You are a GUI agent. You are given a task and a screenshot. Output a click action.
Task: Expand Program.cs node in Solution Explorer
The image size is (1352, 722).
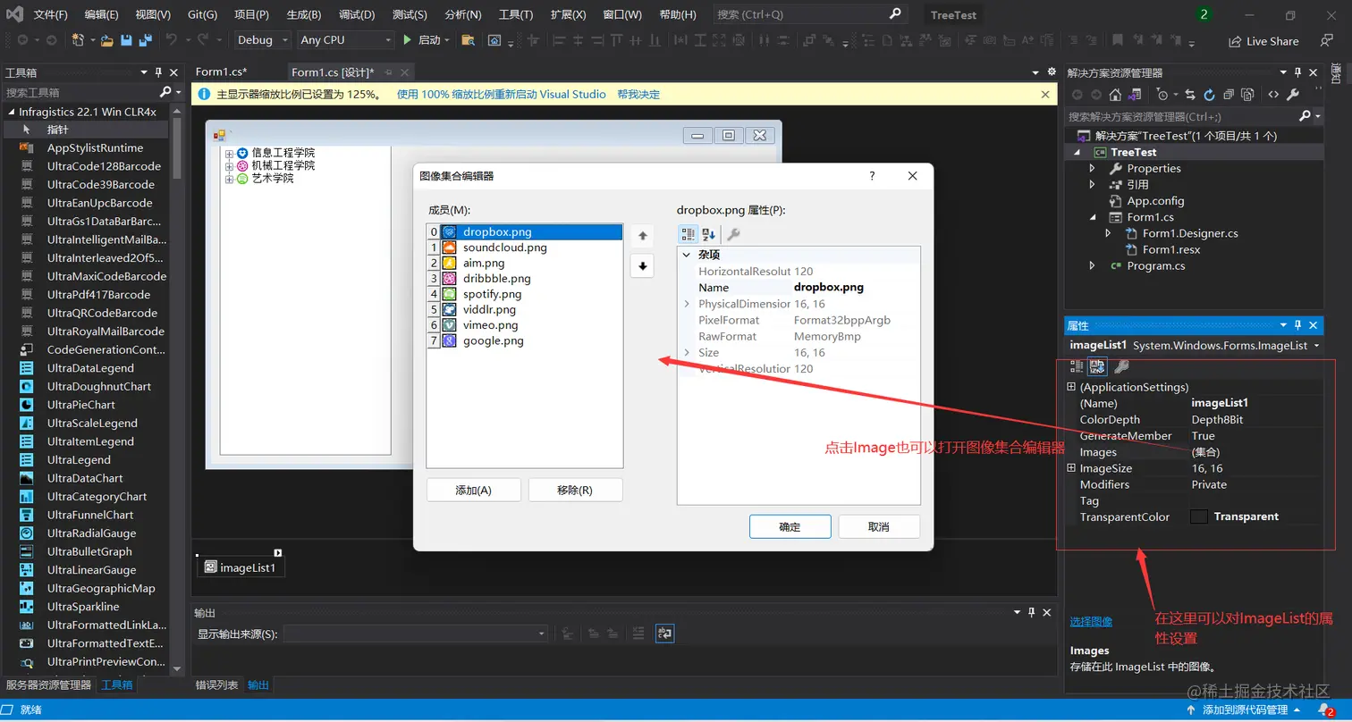click(x=1092, y=265)
